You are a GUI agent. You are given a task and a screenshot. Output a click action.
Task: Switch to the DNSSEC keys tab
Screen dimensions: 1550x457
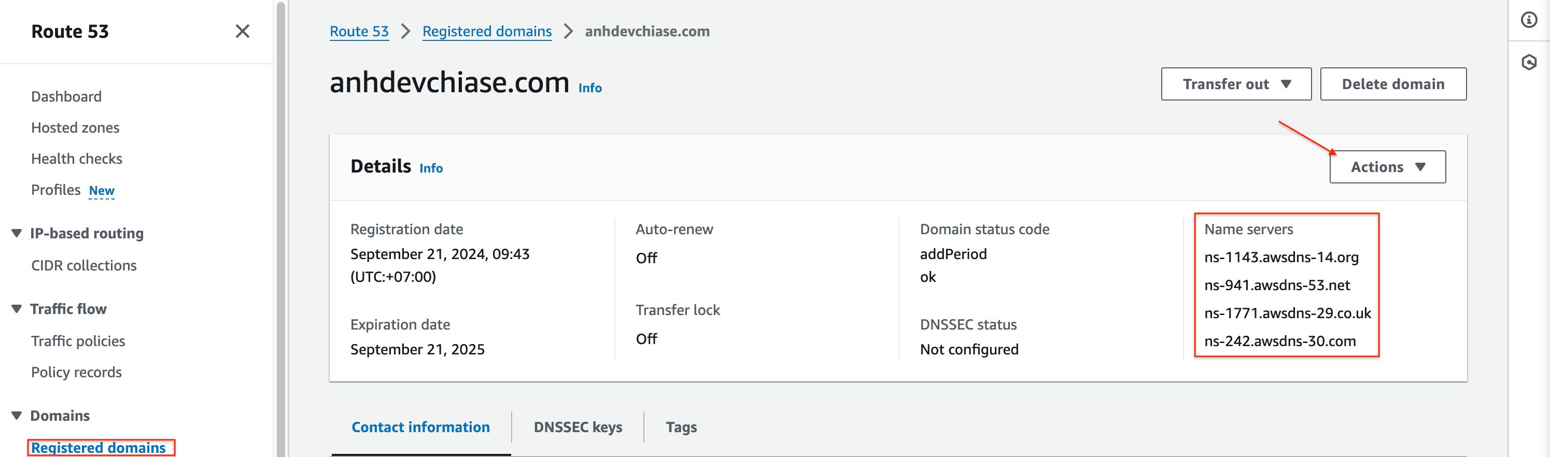pyautogui.click(x=577, y=427)
